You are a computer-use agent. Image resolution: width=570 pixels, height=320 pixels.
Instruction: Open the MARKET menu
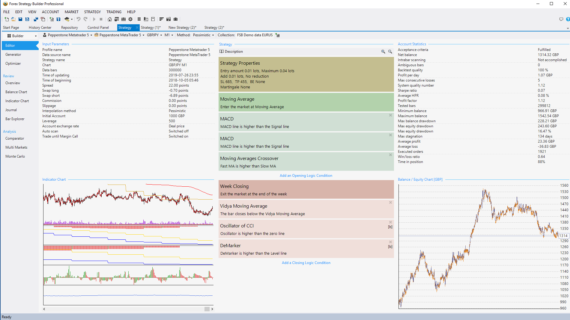click(x=71, y=12)
